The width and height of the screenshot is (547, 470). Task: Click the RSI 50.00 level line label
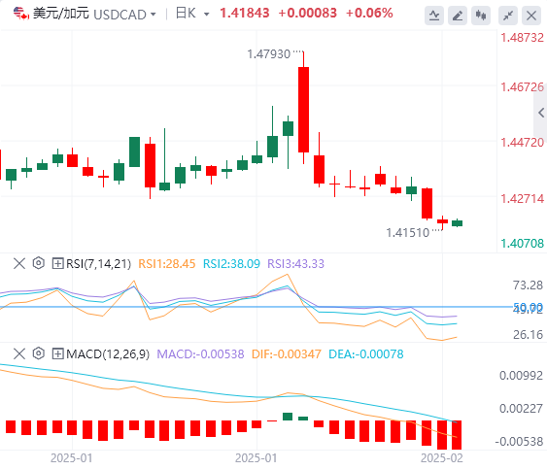click(528, 307)
